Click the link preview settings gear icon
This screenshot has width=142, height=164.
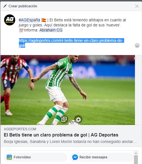[78, 119]
